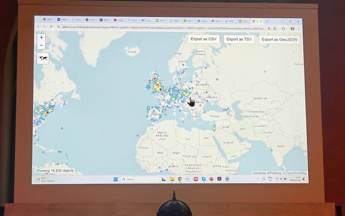
Task: Open the Skype taskbar icon
Action: pos(203,179)
